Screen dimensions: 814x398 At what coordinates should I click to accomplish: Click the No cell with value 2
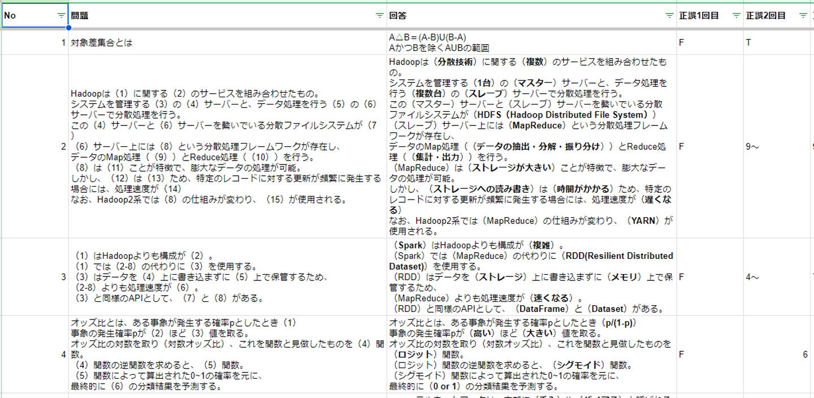pos(34,146)
